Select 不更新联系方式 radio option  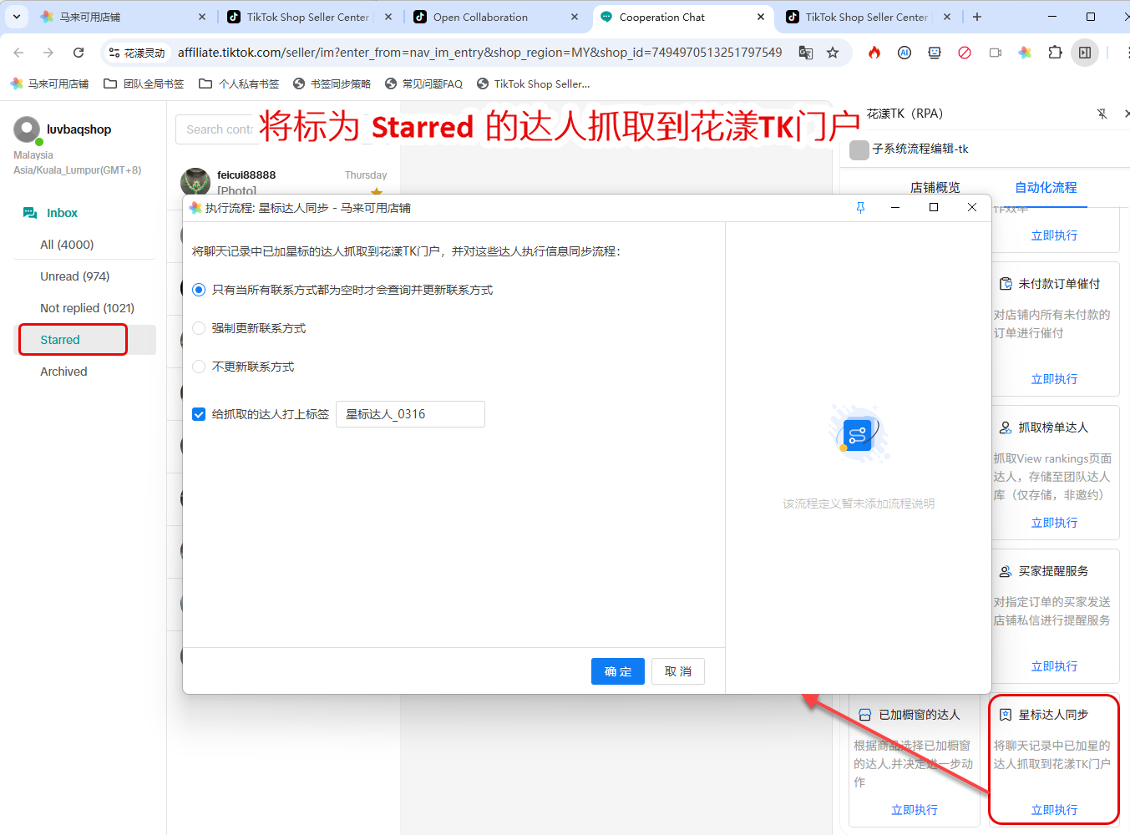pos(199,367)
